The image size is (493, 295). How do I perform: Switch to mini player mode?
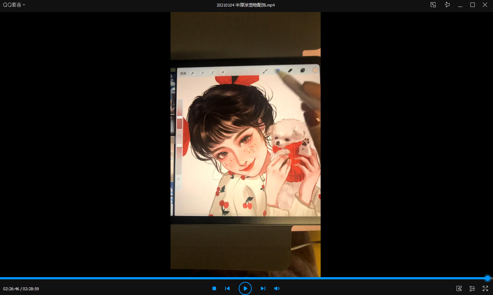coord(433,5)
